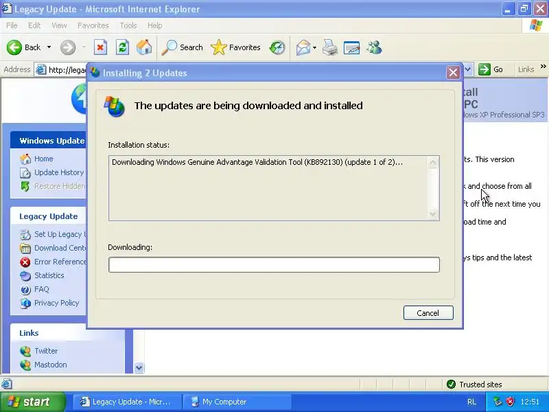The height and width of the screenshot is (412, 549).
Task: Click the network tray icon
Action: (497, 402)
